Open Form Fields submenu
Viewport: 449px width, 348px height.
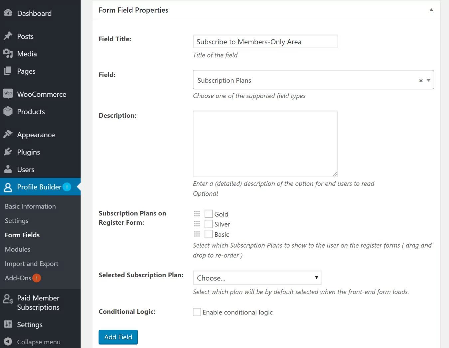coord(22,235)
